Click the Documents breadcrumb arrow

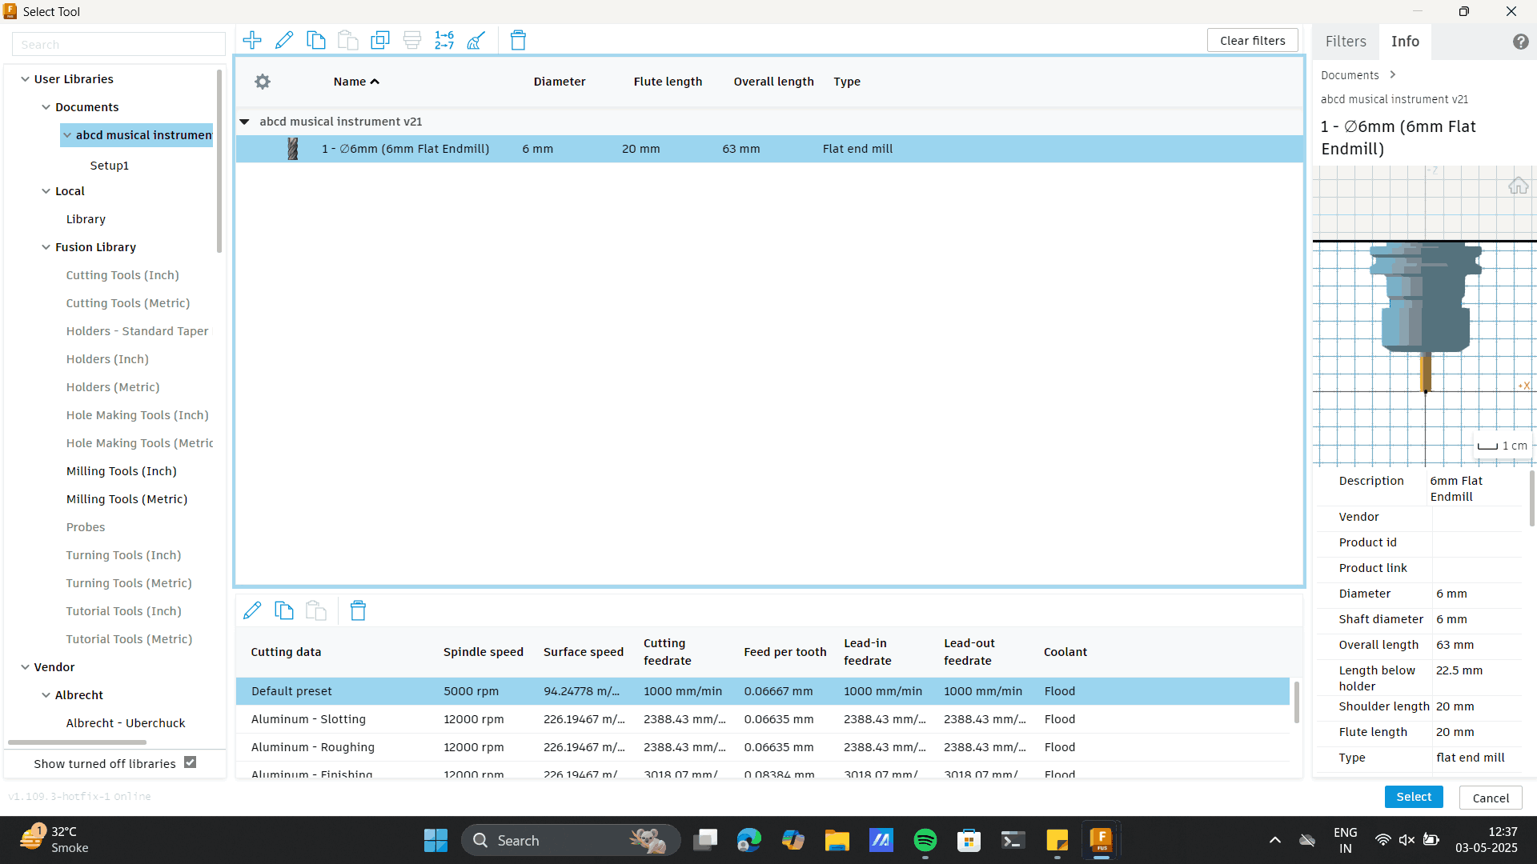tap(1393, 74)
